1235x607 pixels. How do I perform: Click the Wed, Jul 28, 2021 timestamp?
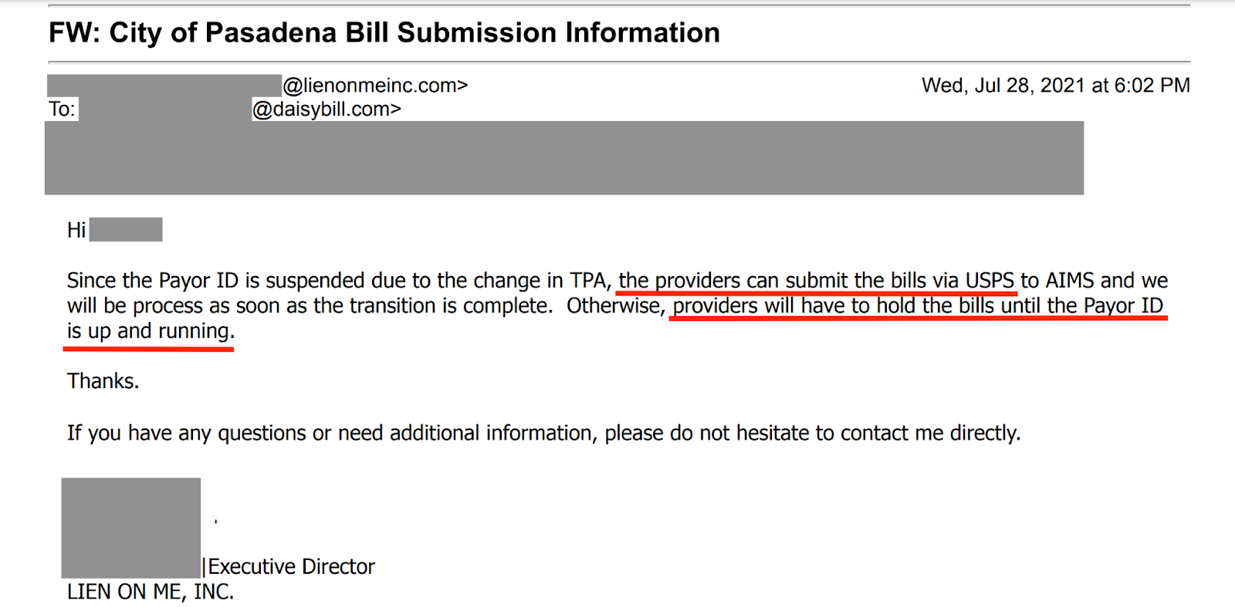(x=1056, y=85)
